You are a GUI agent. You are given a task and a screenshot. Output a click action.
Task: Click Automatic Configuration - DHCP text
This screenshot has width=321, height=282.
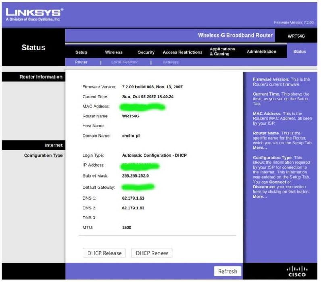point(154,155)
